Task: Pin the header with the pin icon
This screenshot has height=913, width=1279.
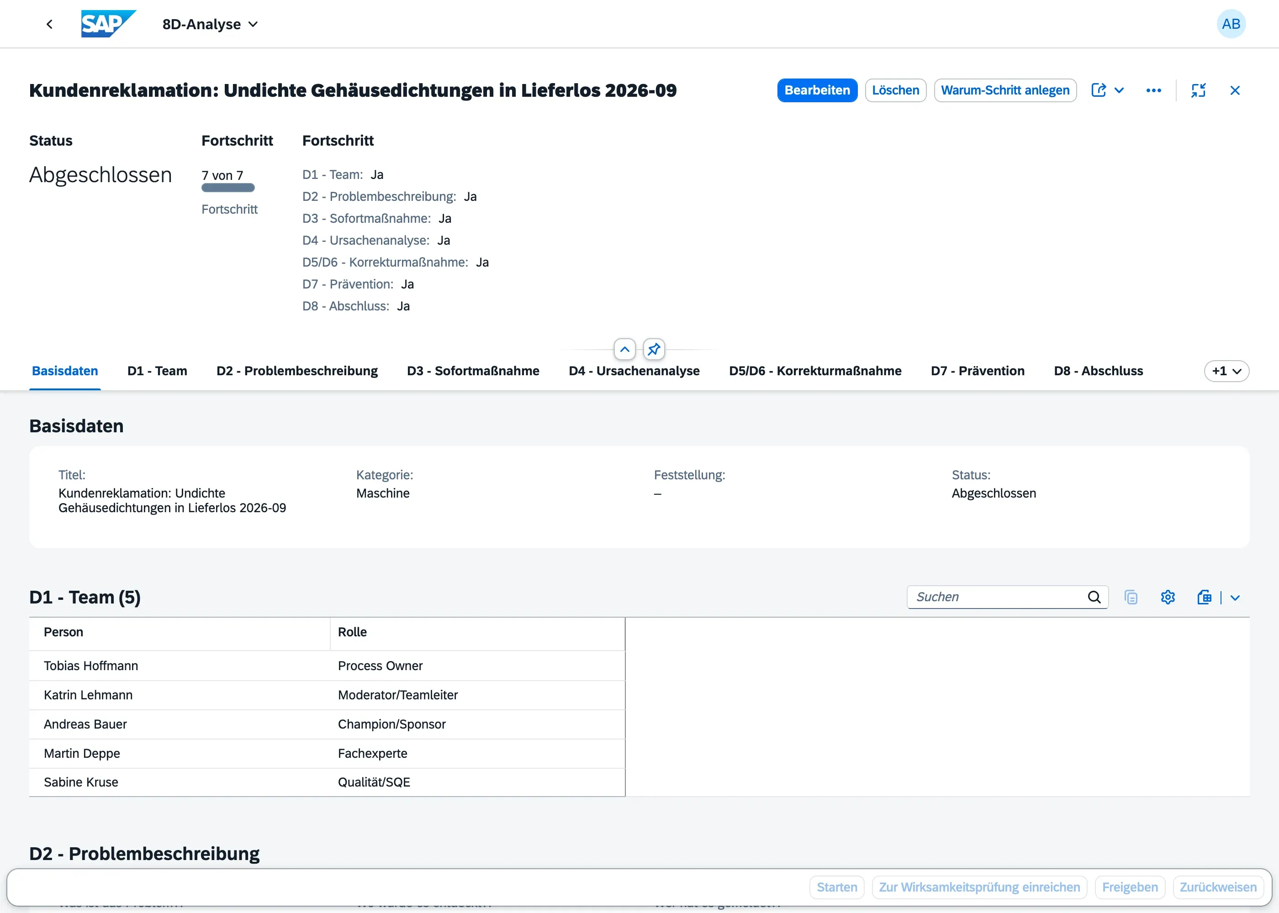Action: tap(654, 350)
